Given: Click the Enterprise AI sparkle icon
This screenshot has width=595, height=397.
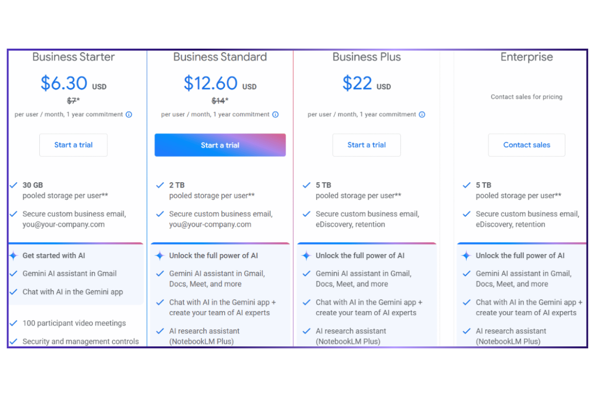Looking at the screenshot, I should coord(466,256).
